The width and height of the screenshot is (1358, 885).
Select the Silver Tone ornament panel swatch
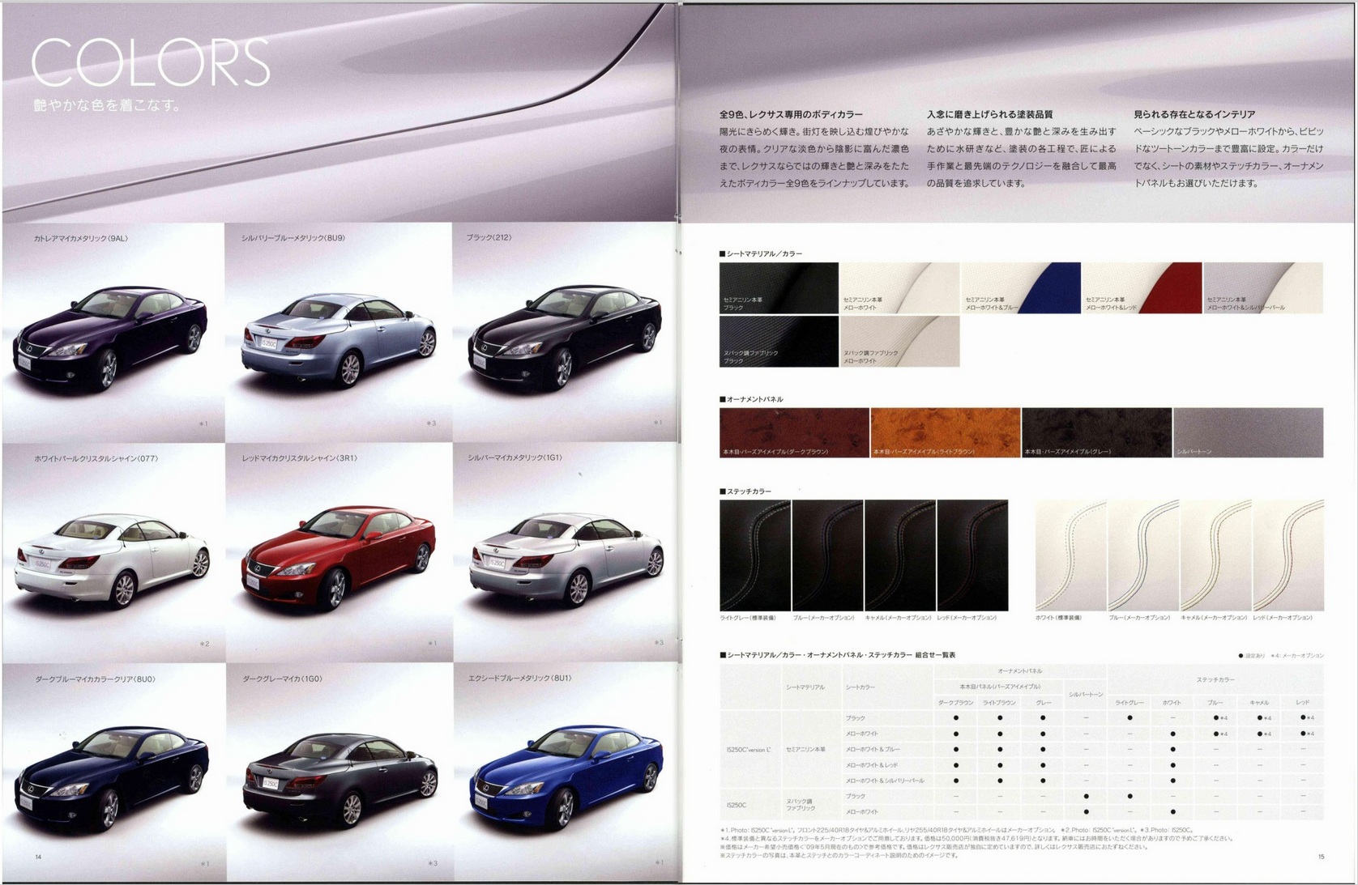1248,432
